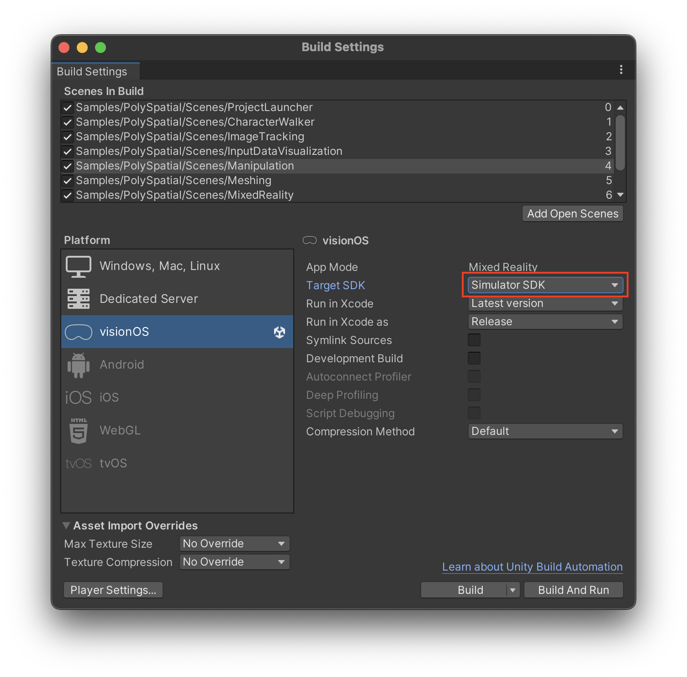Open the Max Texture Size dropdown
The height and width of the screenshot is (677, 687).
[x=234, y=544]
